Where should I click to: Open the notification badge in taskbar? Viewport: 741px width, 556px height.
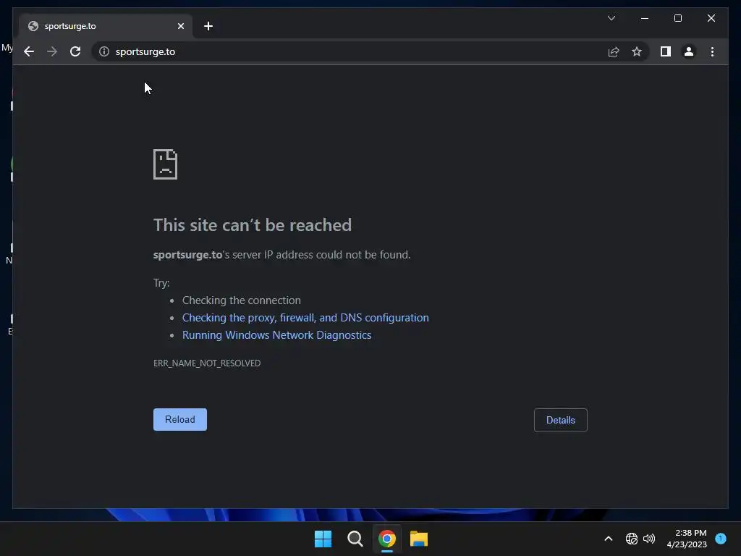coord(721,538)
